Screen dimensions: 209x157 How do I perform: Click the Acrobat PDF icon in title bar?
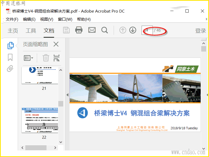coord(8,11)
